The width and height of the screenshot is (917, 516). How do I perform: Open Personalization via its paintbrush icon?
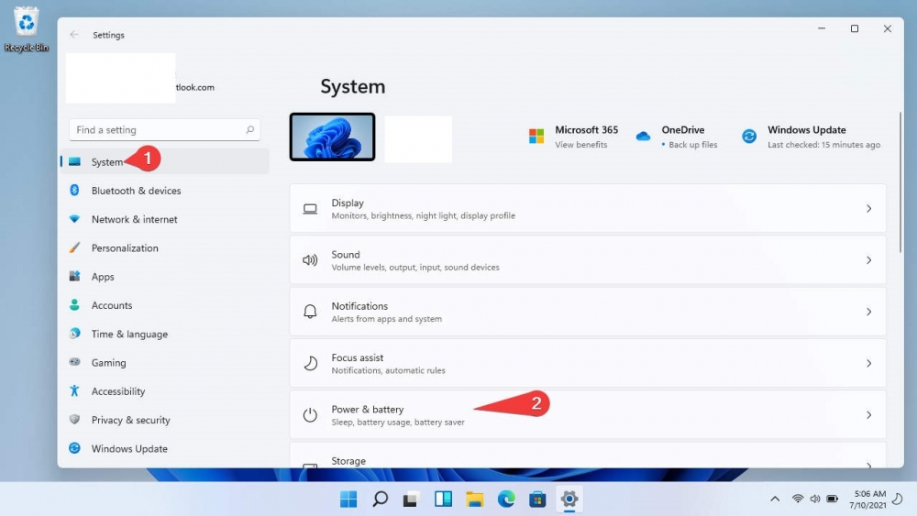point(74,248)
